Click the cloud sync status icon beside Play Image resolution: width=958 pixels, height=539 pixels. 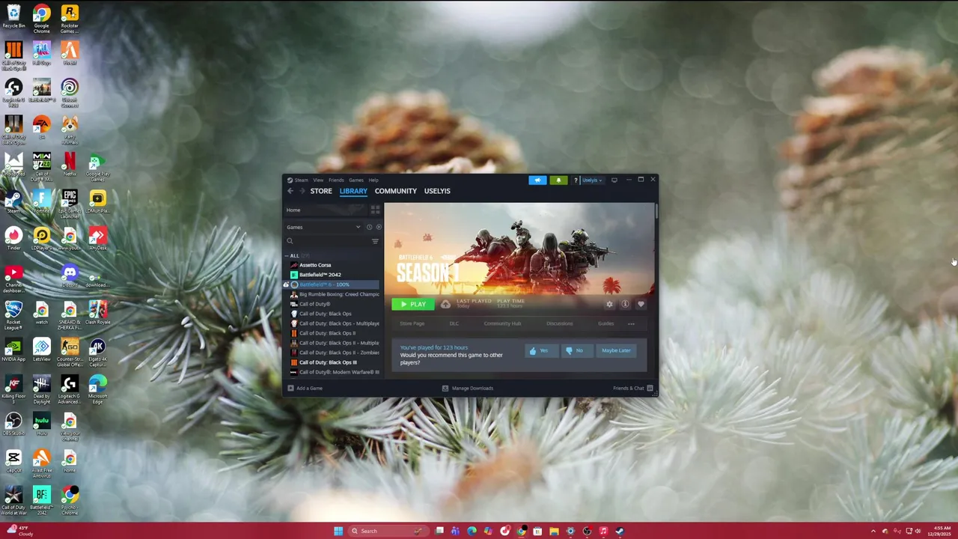pyautogui.click(x=445, y=304)
